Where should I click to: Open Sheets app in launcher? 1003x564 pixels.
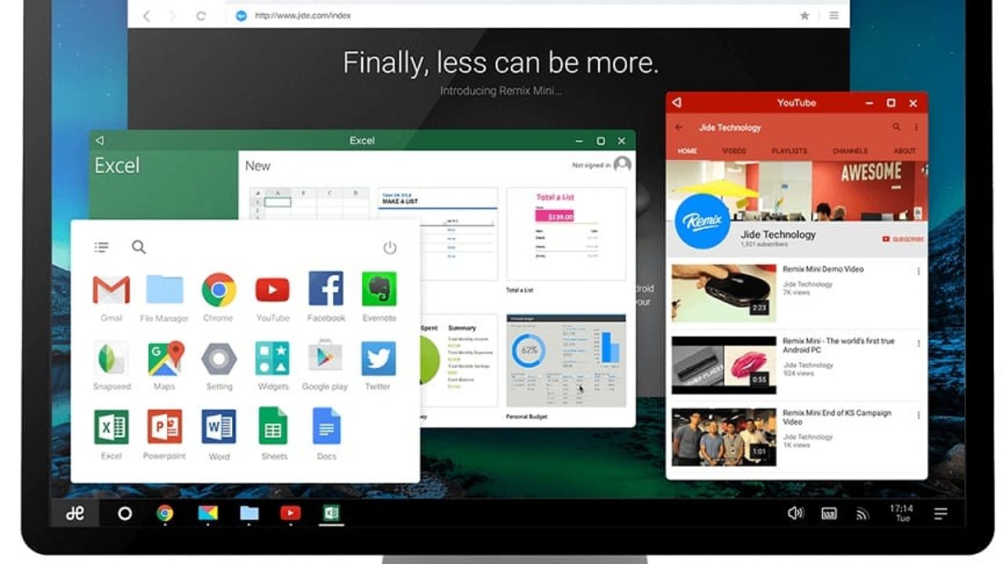[273, 426]
